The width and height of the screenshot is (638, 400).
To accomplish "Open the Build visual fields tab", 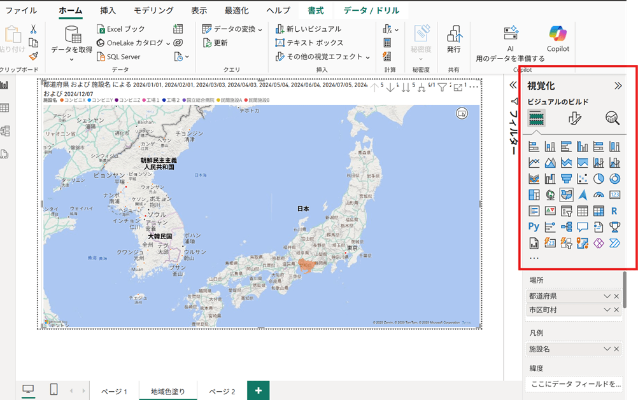I will (x=537, y=118).
